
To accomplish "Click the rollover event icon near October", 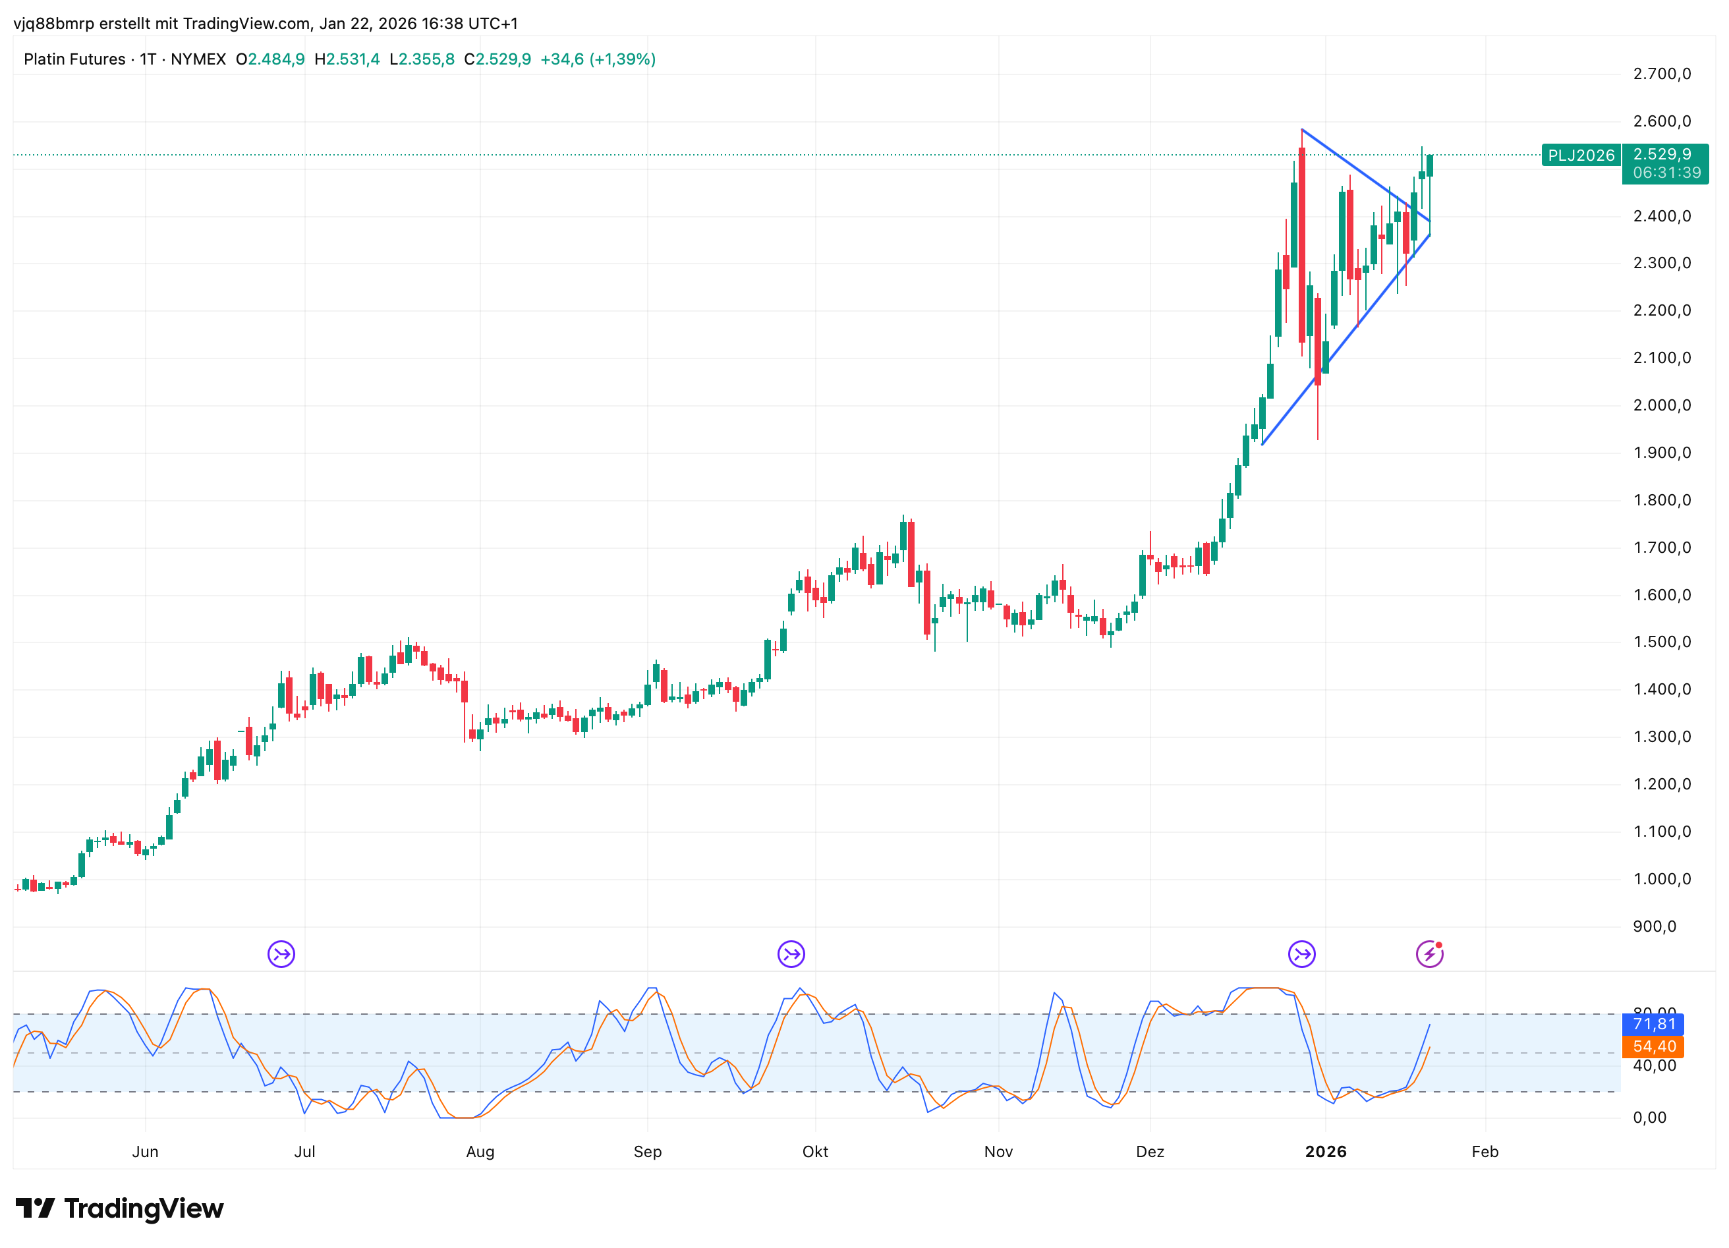I will (791, 953).
